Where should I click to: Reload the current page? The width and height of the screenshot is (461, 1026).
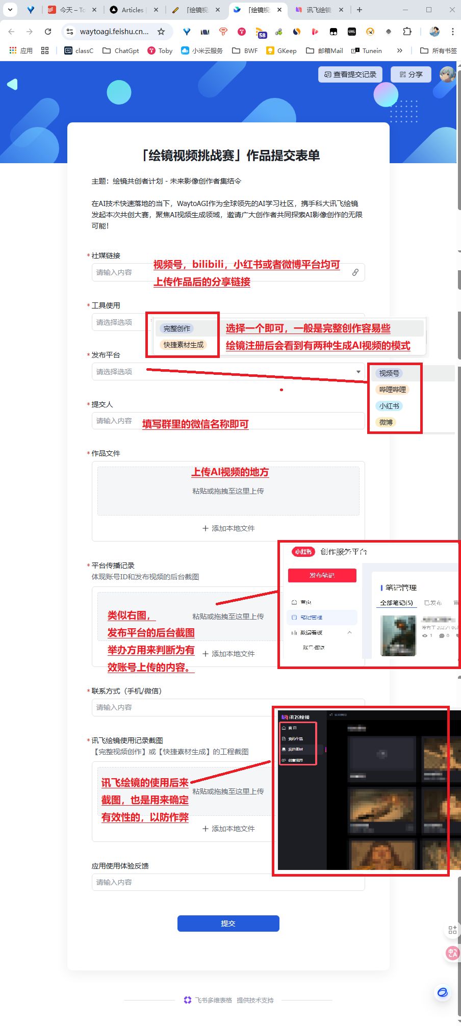point(48,32)
